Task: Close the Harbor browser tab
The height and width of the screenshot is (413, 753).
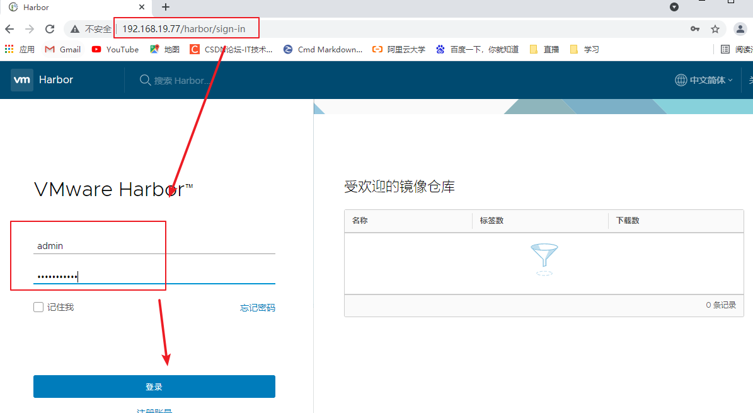Action: (x=142, y=7)
